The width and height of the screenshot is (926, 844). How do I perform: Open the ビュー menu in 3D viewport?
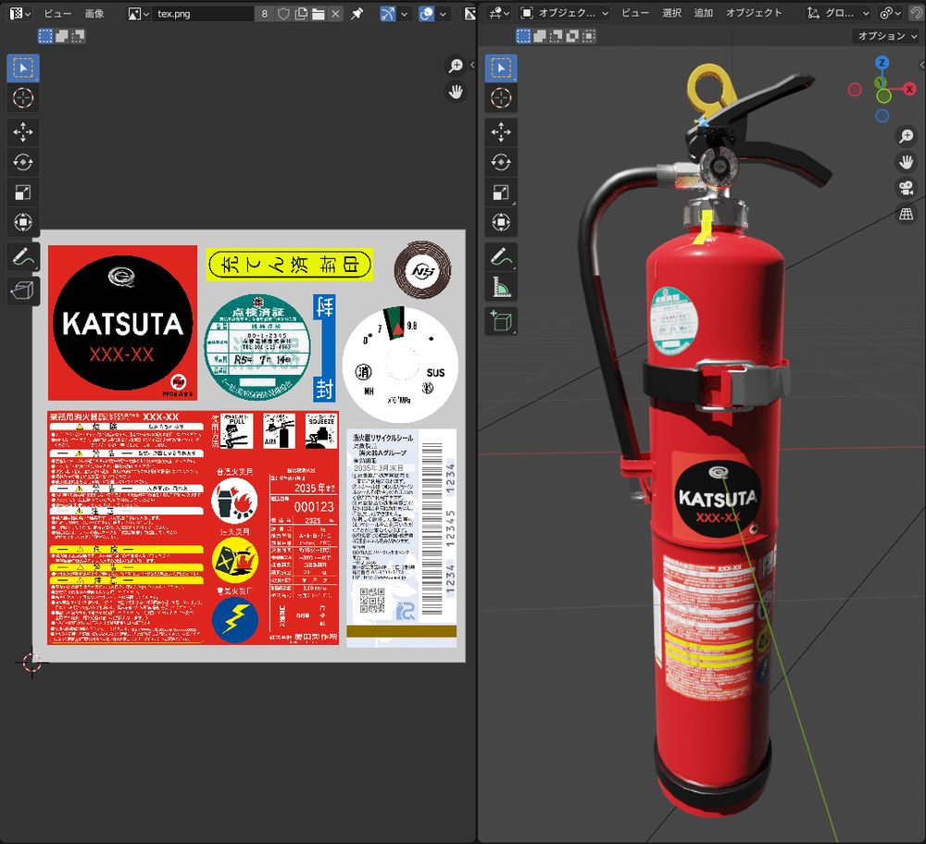635,14
